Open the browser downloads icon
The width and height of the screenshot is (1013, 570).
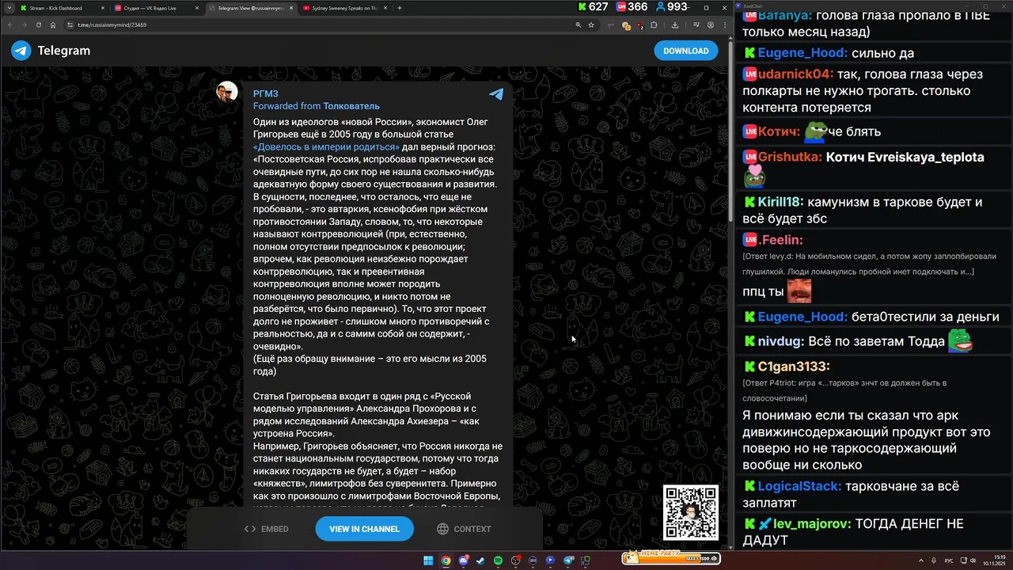(675, 25)
